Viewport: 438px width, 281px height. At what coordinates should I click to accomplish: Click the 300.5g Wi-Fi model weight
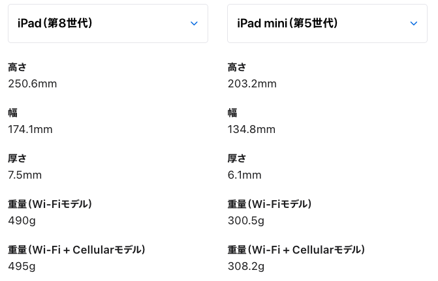pyautogui.click(x=245, y=220)
